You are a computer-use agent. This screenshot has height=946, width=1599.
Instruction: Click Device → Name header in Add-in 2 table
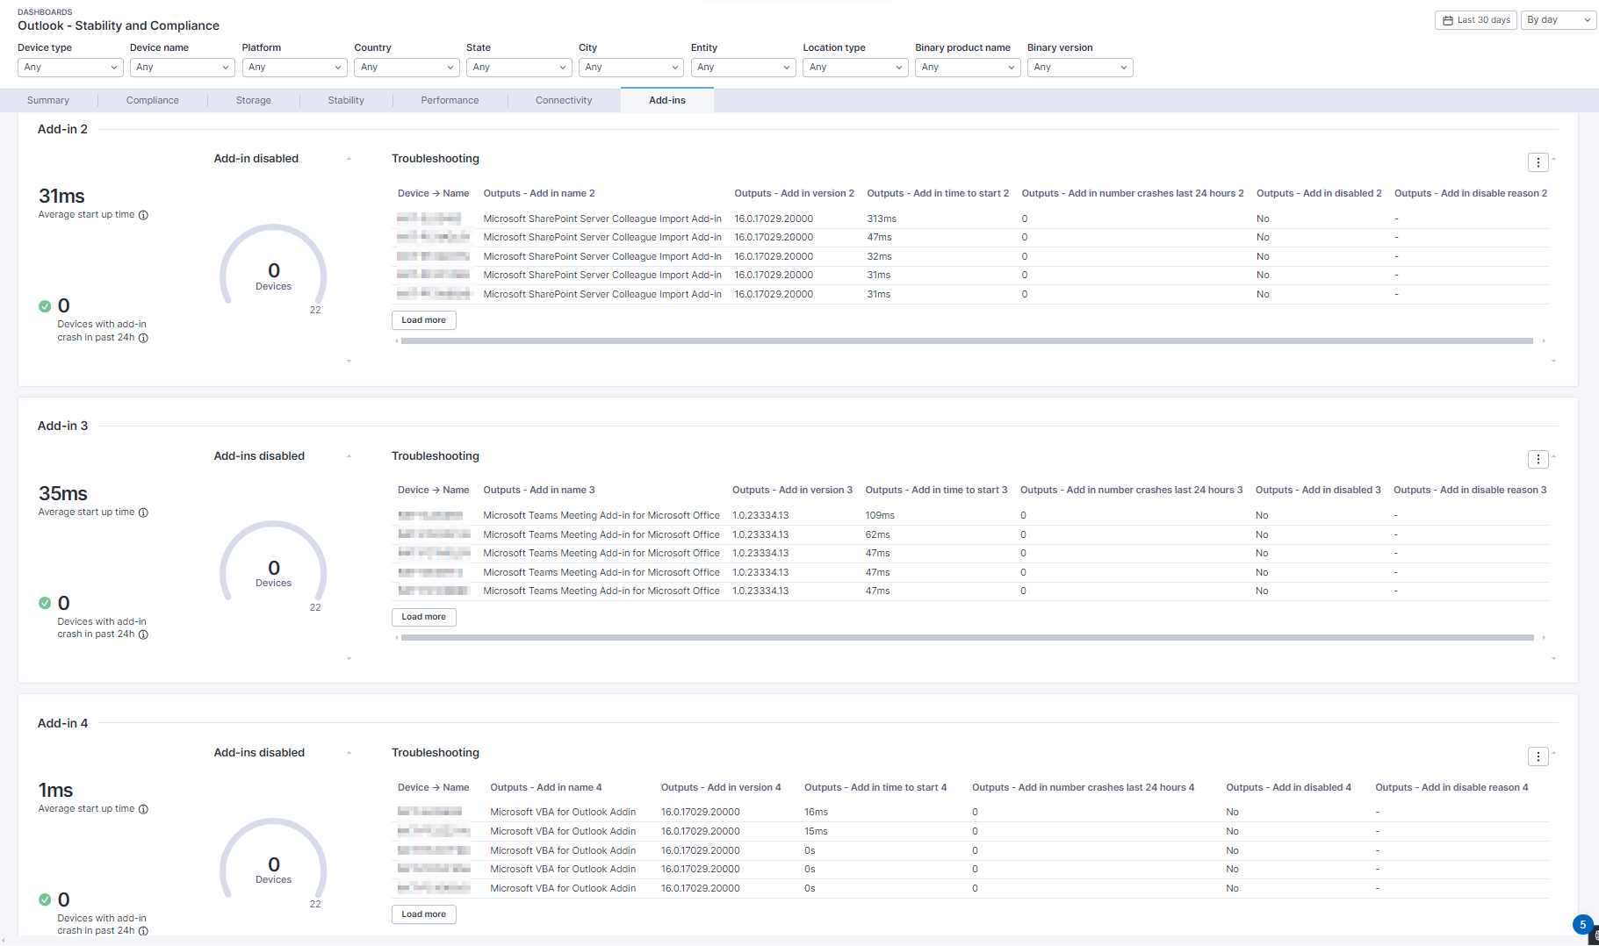click(433, 194)
